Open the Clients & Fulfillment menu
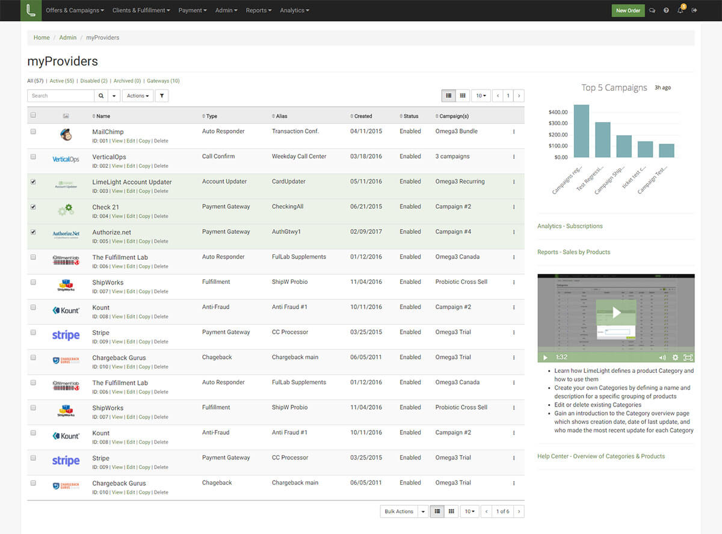 coord(141,10)
